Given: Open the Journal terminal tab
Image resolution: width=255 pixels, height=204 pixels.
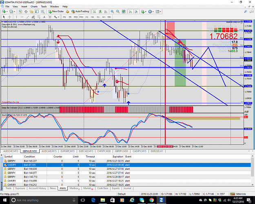Looking at the screenshot, I should (127, 188).
